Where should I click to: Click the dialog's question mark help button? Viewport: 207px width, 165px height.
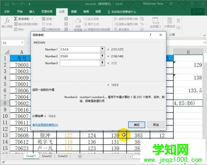[x=150, y=35]
